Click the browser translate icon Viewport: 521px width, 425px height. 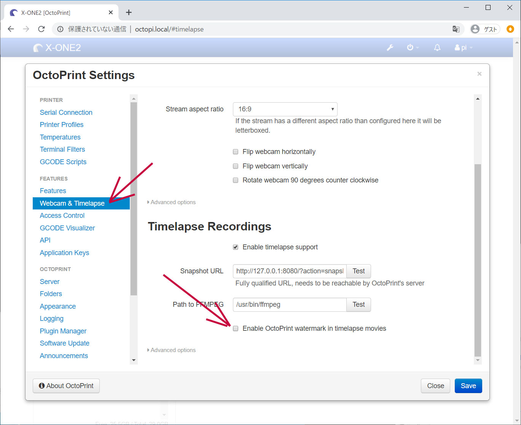point(456,29)
